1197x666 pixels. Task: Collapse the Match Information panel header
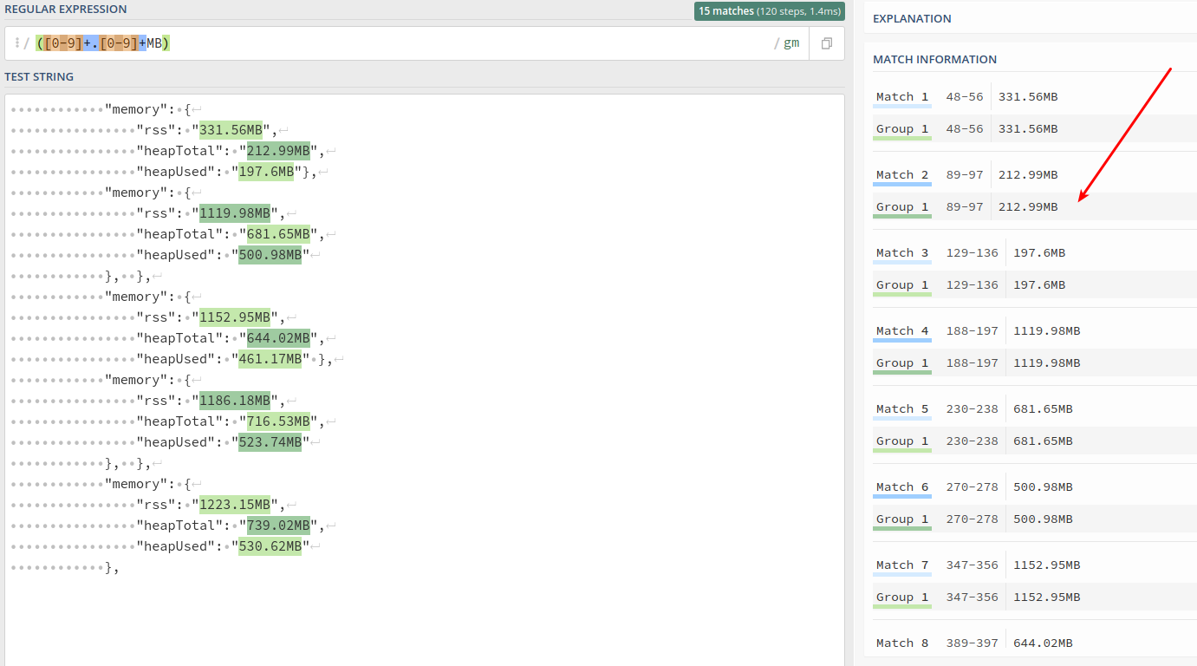(934, 59)
